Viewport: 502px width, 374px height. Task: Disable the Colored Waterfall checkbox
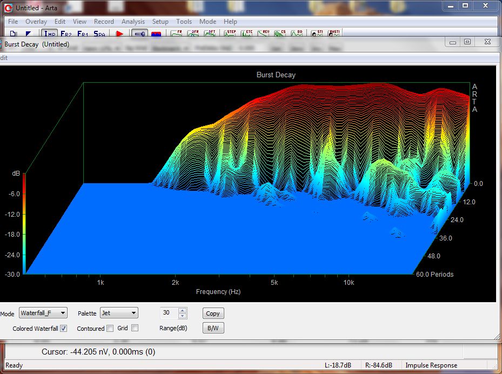[x=63, y=328]
